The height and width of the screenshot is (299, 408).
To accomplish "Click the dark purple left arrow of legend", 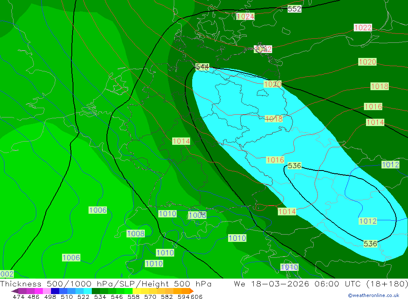I will click(15, 291).
